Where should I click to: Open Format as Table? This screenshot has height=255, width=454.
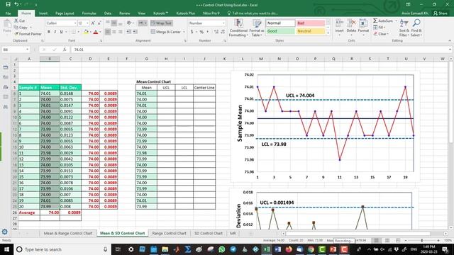pyautogui.click(x=257, y=28)
